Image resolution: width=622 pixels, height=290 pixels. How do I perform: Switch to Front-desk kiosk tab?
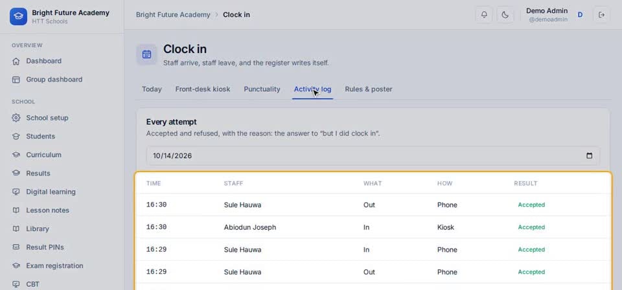(x=203, y=89)
